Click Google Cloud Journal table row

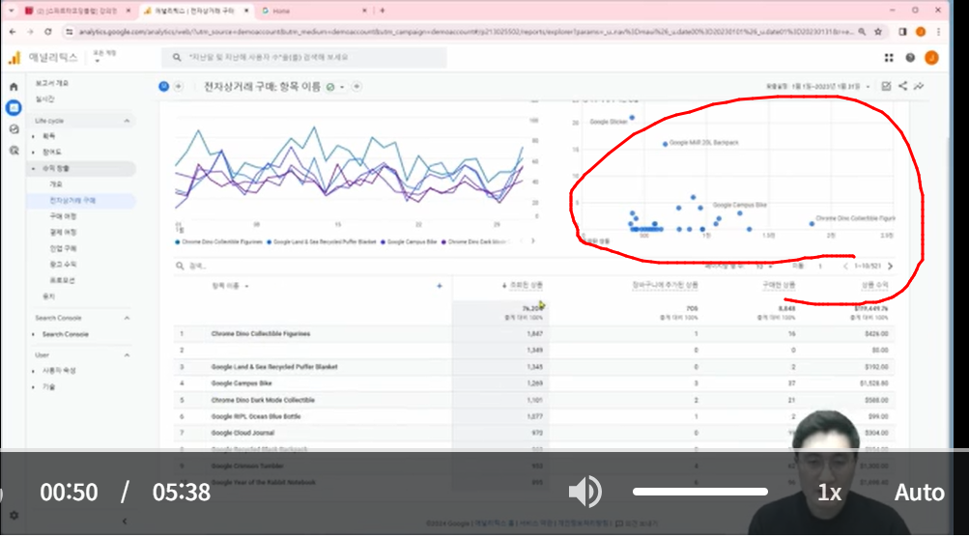[534, 434]
